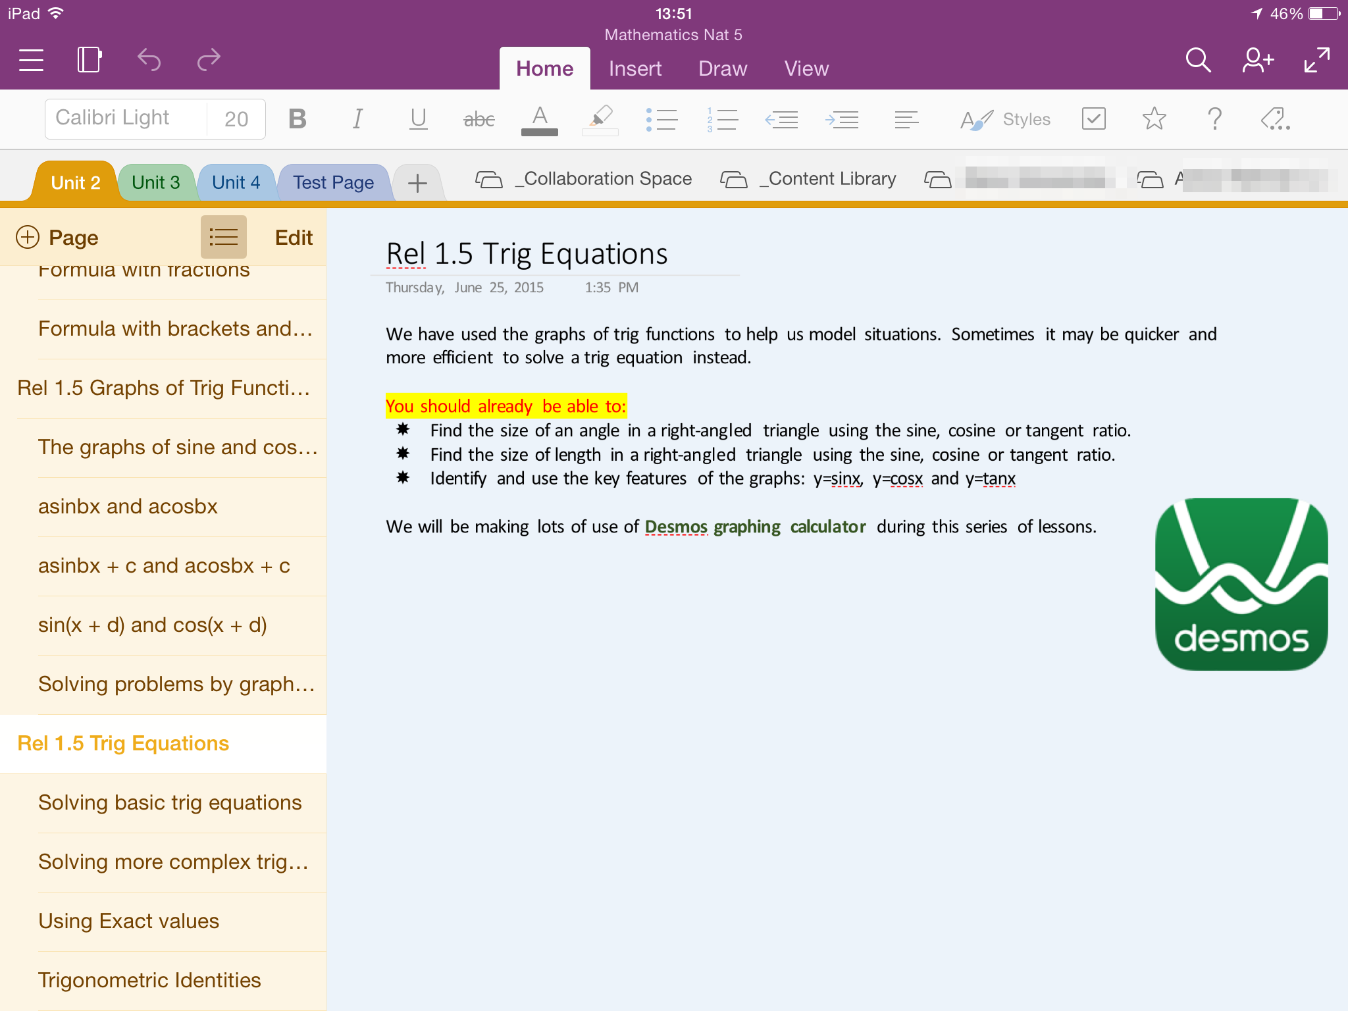Open the Unit 3 section tab
Image resolution: width=1348 pixels, height=1011 pixels.
(156, 182)
